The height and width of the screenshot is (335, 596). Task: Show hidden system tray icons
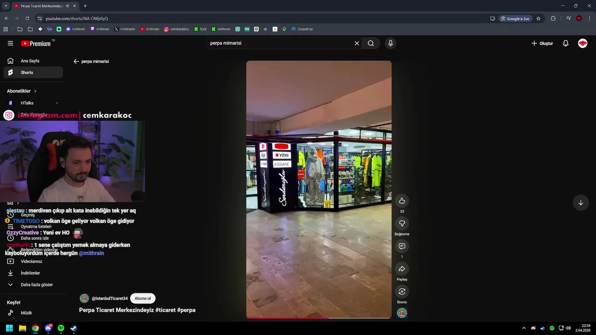point(524,328)
